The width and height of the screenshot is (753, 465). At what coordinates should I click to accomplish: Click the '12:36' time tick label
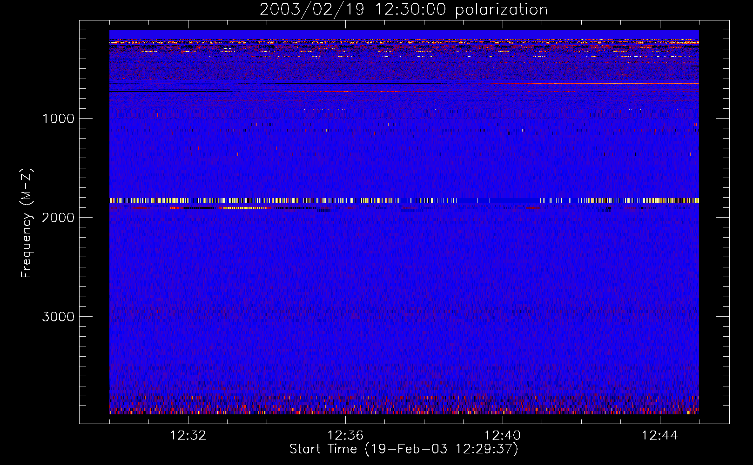[345, 436]
